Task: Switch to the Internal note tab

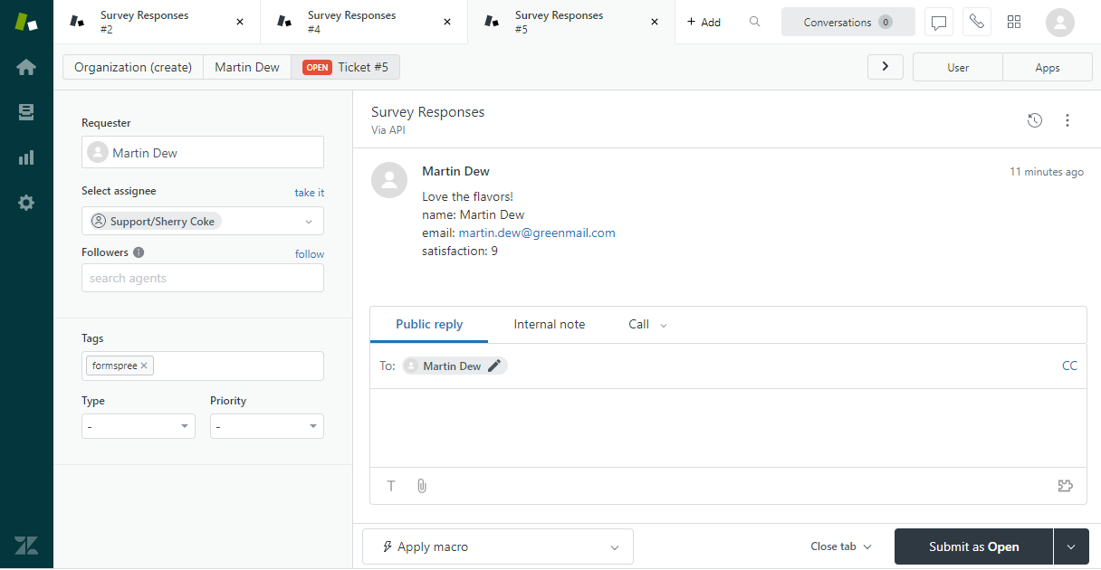Action: point(549,324)
